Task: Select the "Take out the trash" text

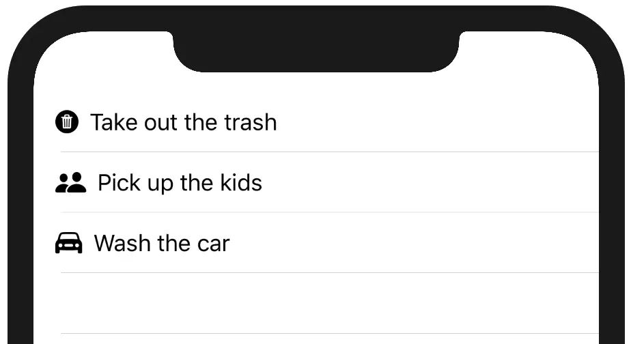Action: coord(184,122)
